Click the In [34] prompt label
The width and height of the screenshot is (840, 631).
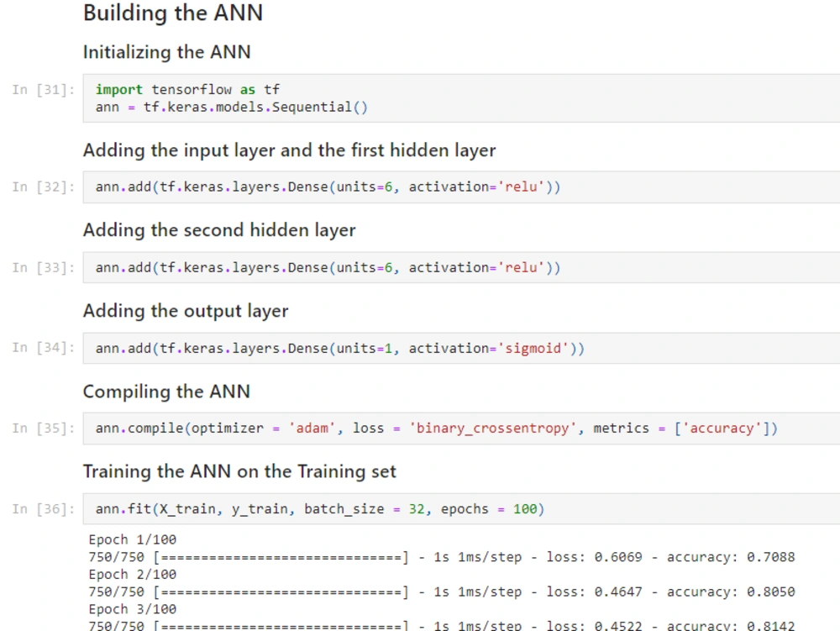coord(44,348)
